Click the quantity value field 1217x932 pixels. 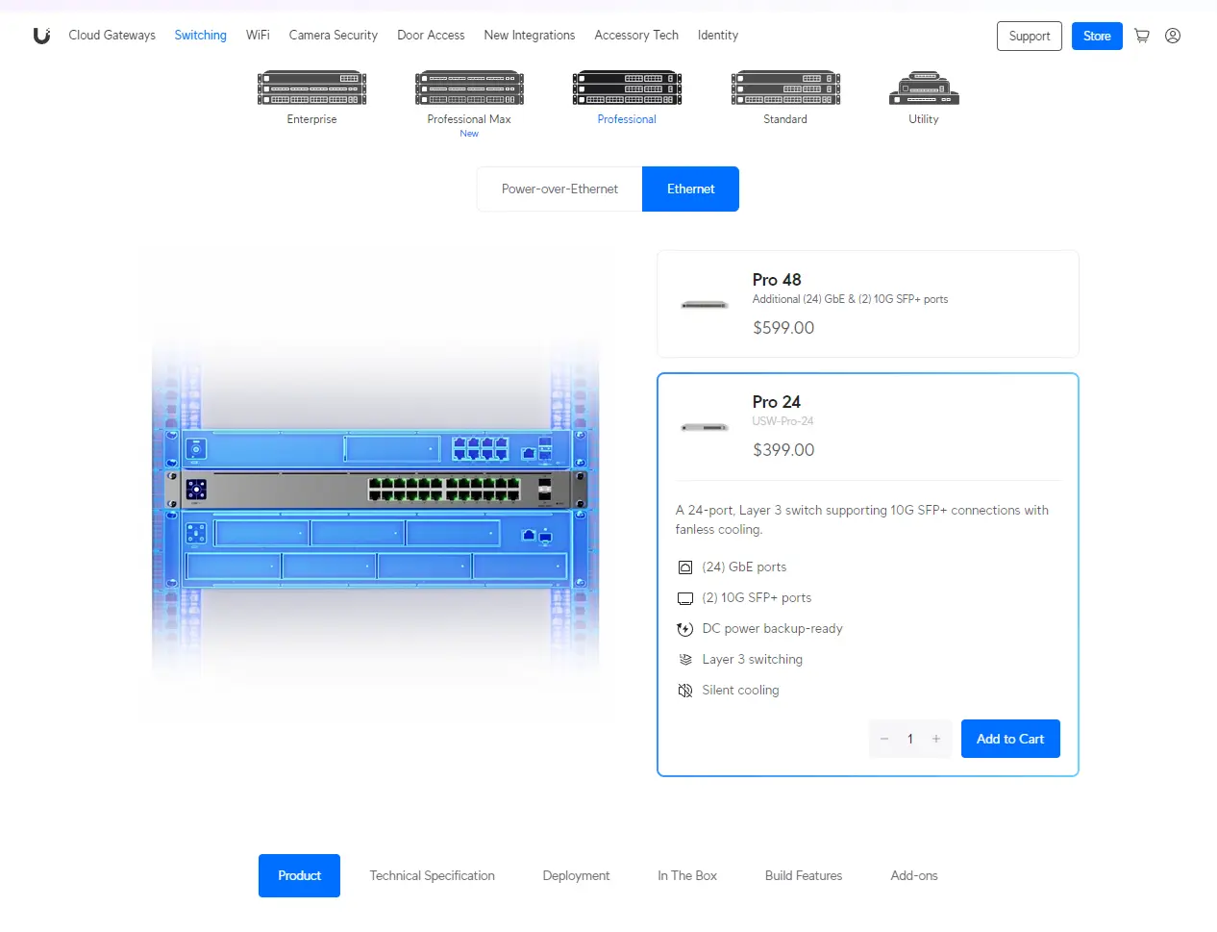(910, 739)
